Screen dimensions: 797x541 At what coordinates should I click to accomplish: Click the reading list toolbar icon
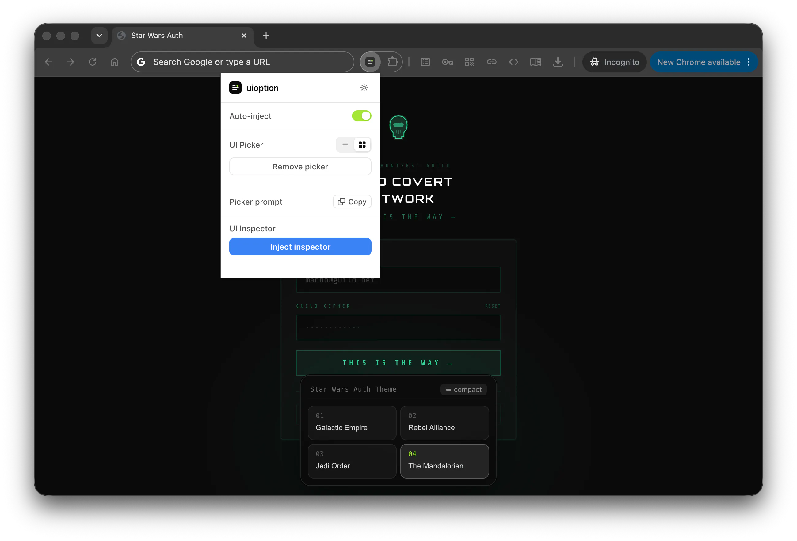pyautogui.click(x=425, y=62)
